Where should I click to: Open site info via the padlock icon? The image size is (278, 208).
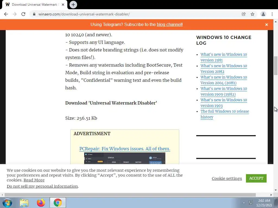(x=34, y=14)
